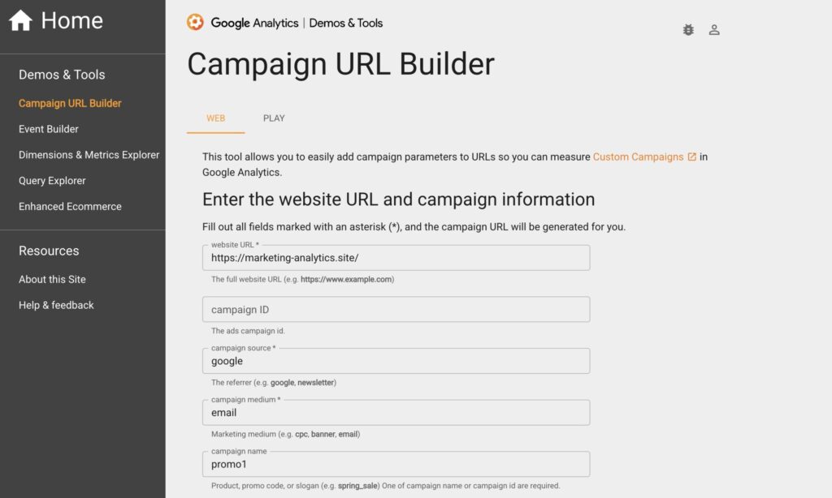Go to Dimensions & Metrics Explorer
The image size is (832, 498).
(x=89, y=155)
